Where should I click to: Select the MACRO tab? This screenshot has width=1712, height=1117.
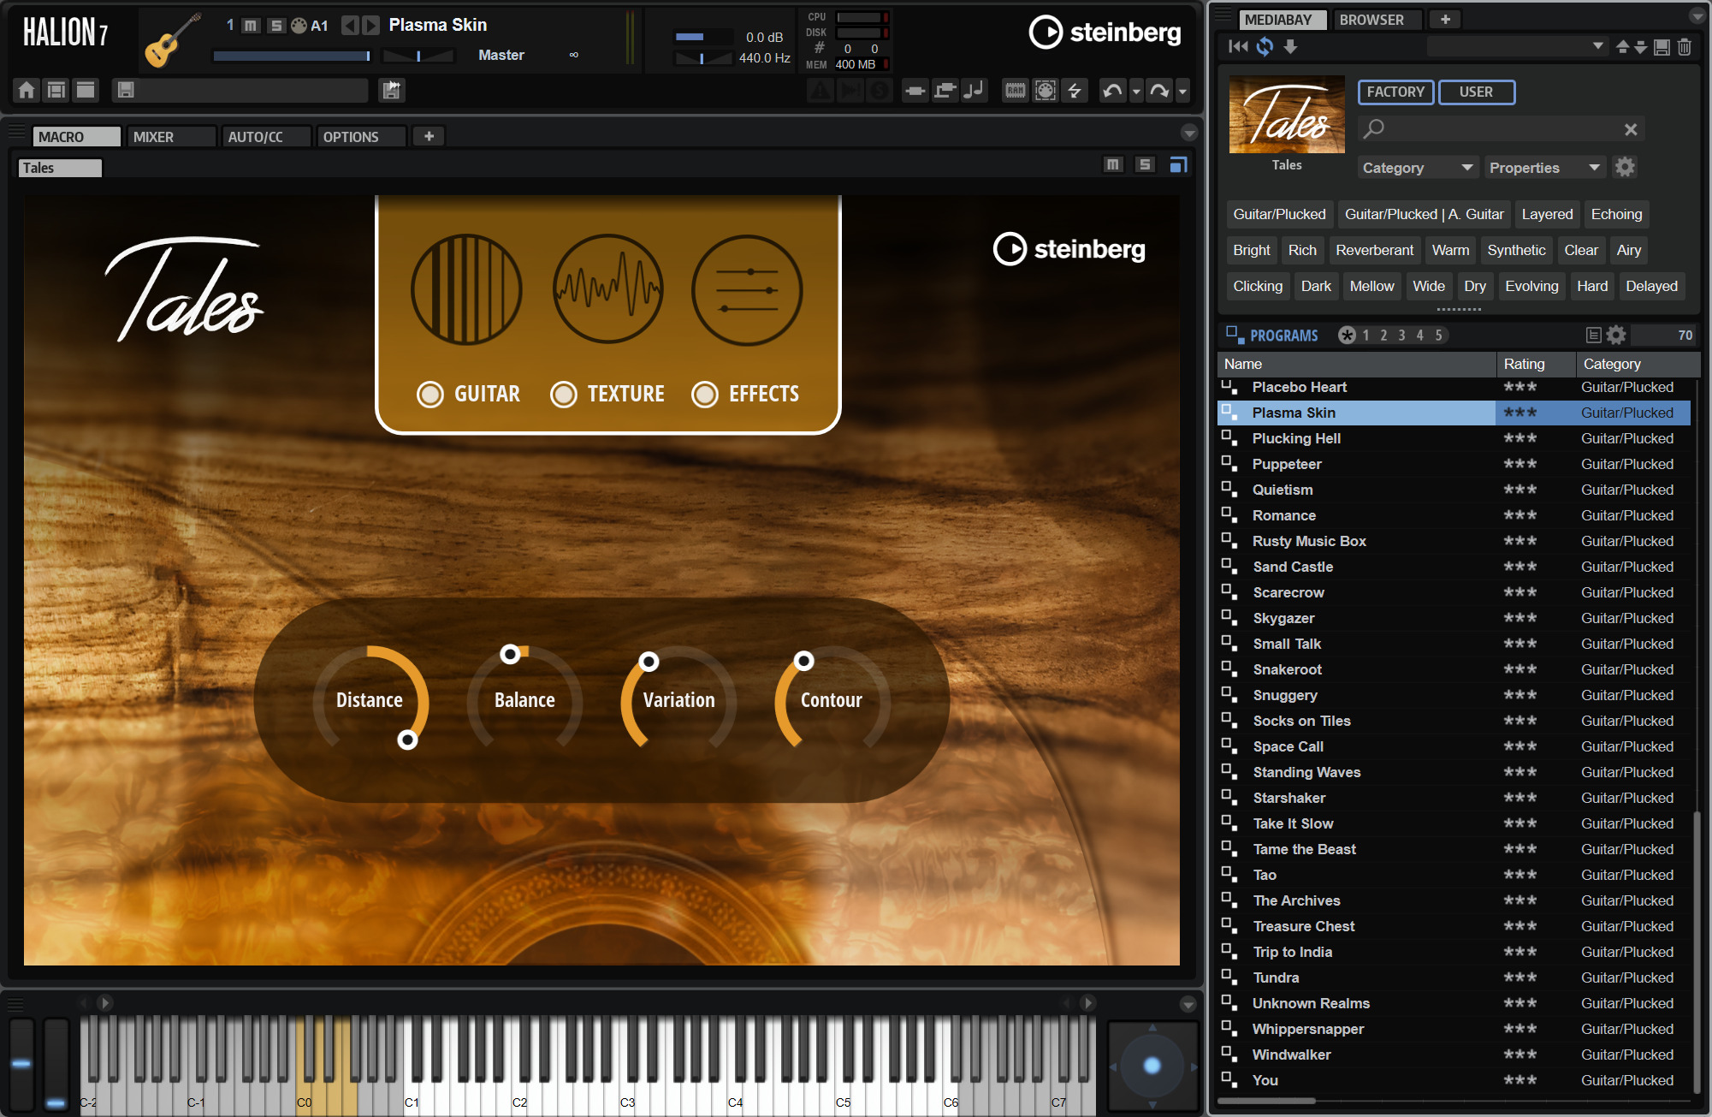pos(77,137)
